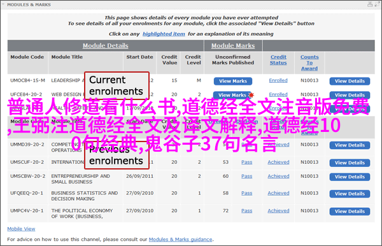Screen dimensions: 382x246
Task: Click Achieved status for UMSCUF-20-2
Action: coord(278,162)
